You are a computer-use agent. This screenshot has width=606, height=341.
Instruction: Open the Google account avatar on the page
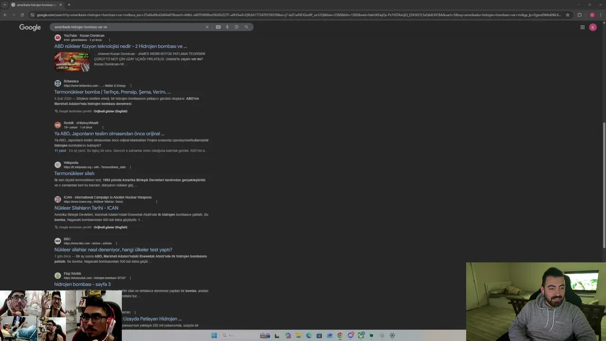pyautogui.click(x=593, y=27)
